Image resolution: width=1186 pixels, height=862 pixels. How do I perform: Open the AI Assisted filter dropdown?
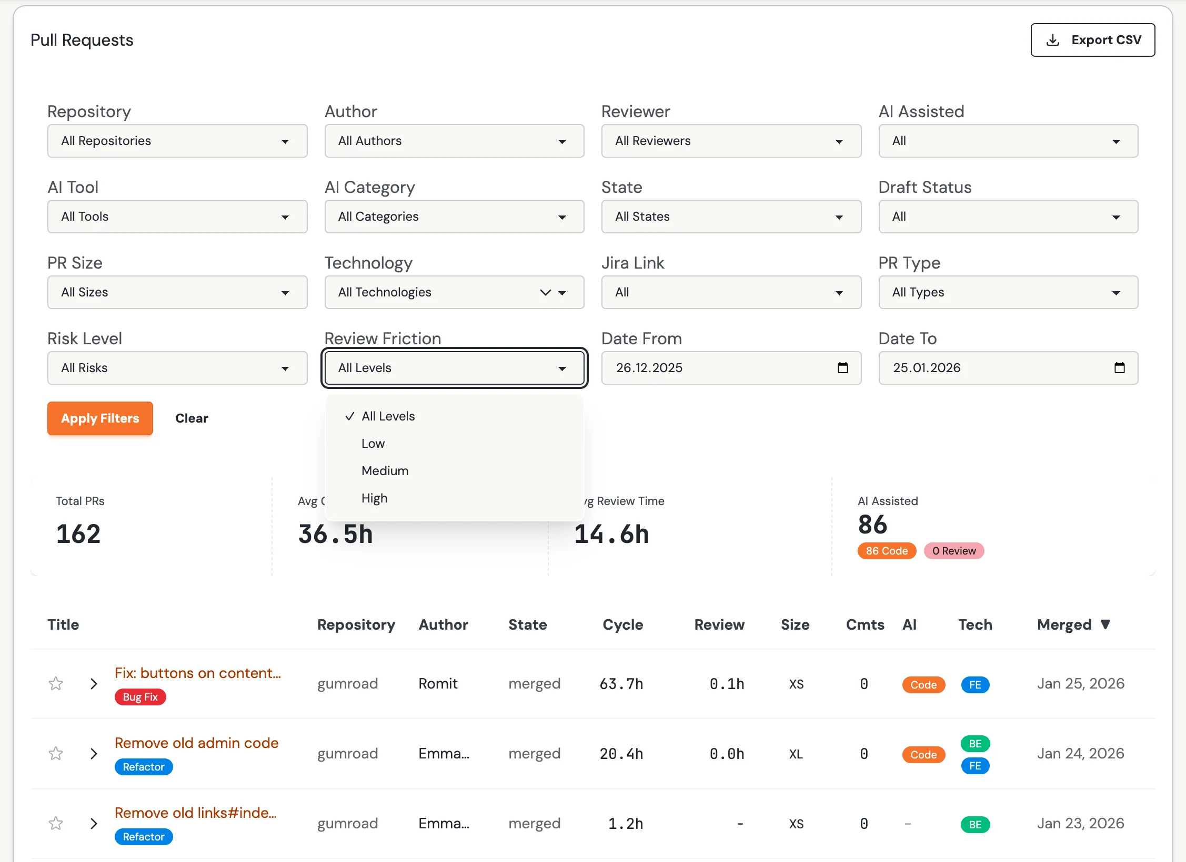click(1008, 141)
